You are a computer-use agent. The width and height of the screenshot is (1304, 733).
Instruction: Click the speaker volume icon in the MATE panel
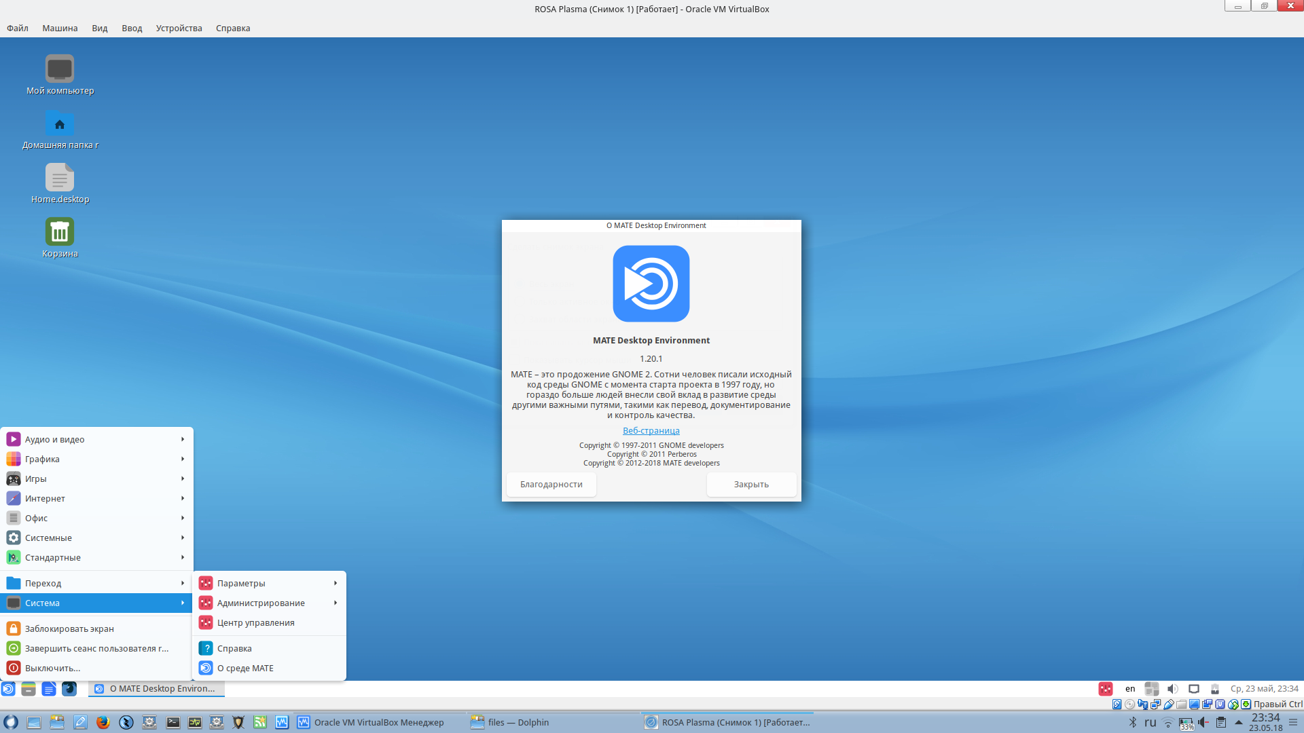coord(1172,689)
